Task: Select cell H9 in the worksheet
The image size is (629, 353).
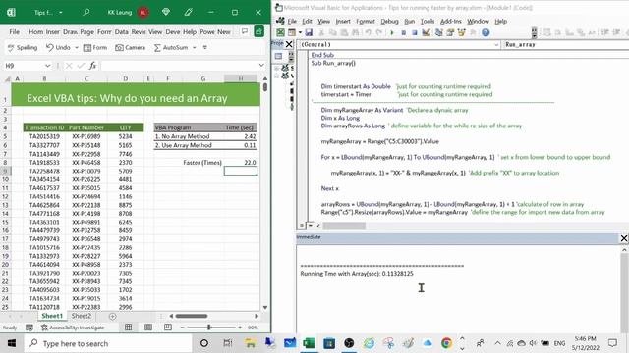Action: coord(241,171)
